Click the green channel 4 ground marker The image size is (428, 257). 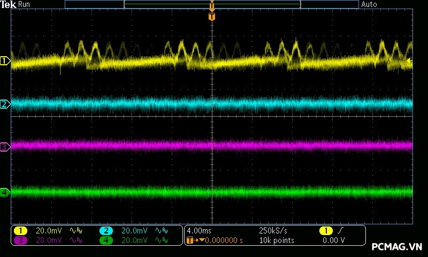click(x=5, y=192)
